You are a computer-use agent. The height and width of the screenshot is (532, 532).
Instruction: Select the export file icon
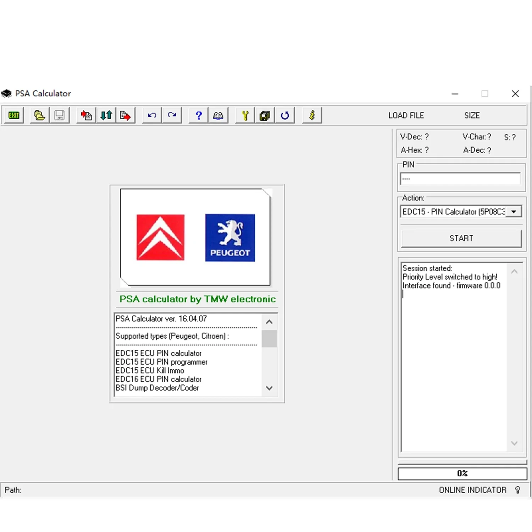pos(125,115)
